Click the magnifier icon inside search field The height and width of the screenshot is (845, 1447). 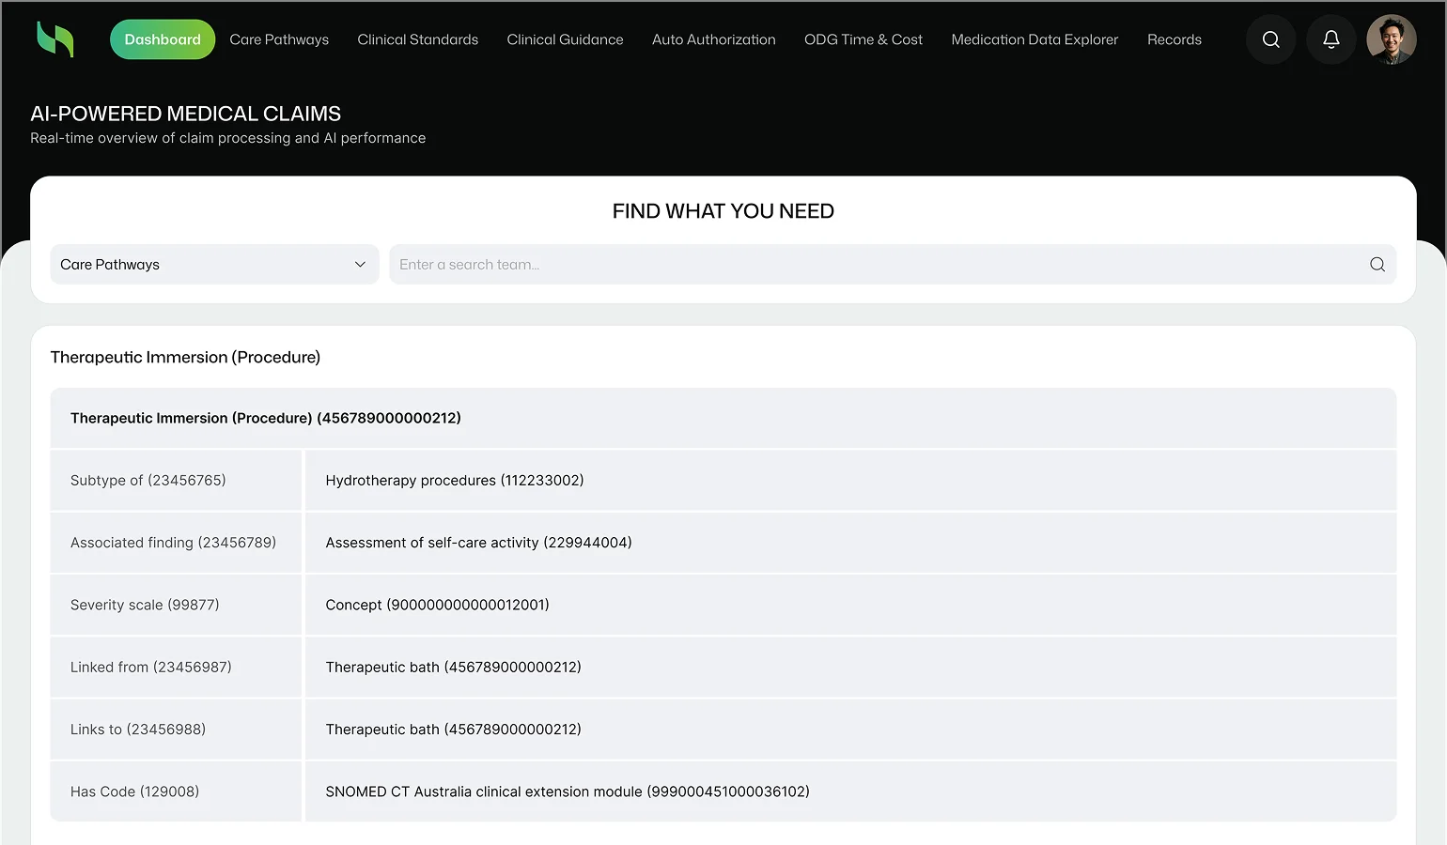tap(1377, 265)
